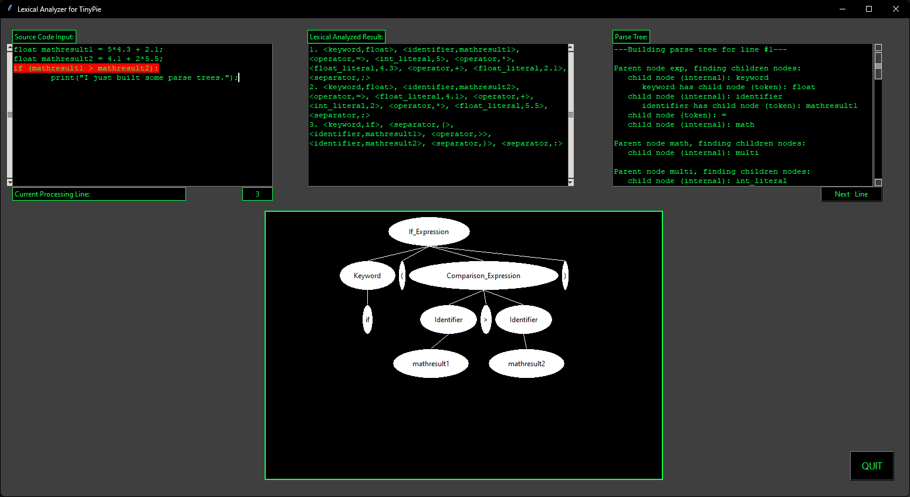This screenshot has height=497, width=910.
Task: Click 'Parent node math, finding children nodes:' line
Action: tap(710, 143)
